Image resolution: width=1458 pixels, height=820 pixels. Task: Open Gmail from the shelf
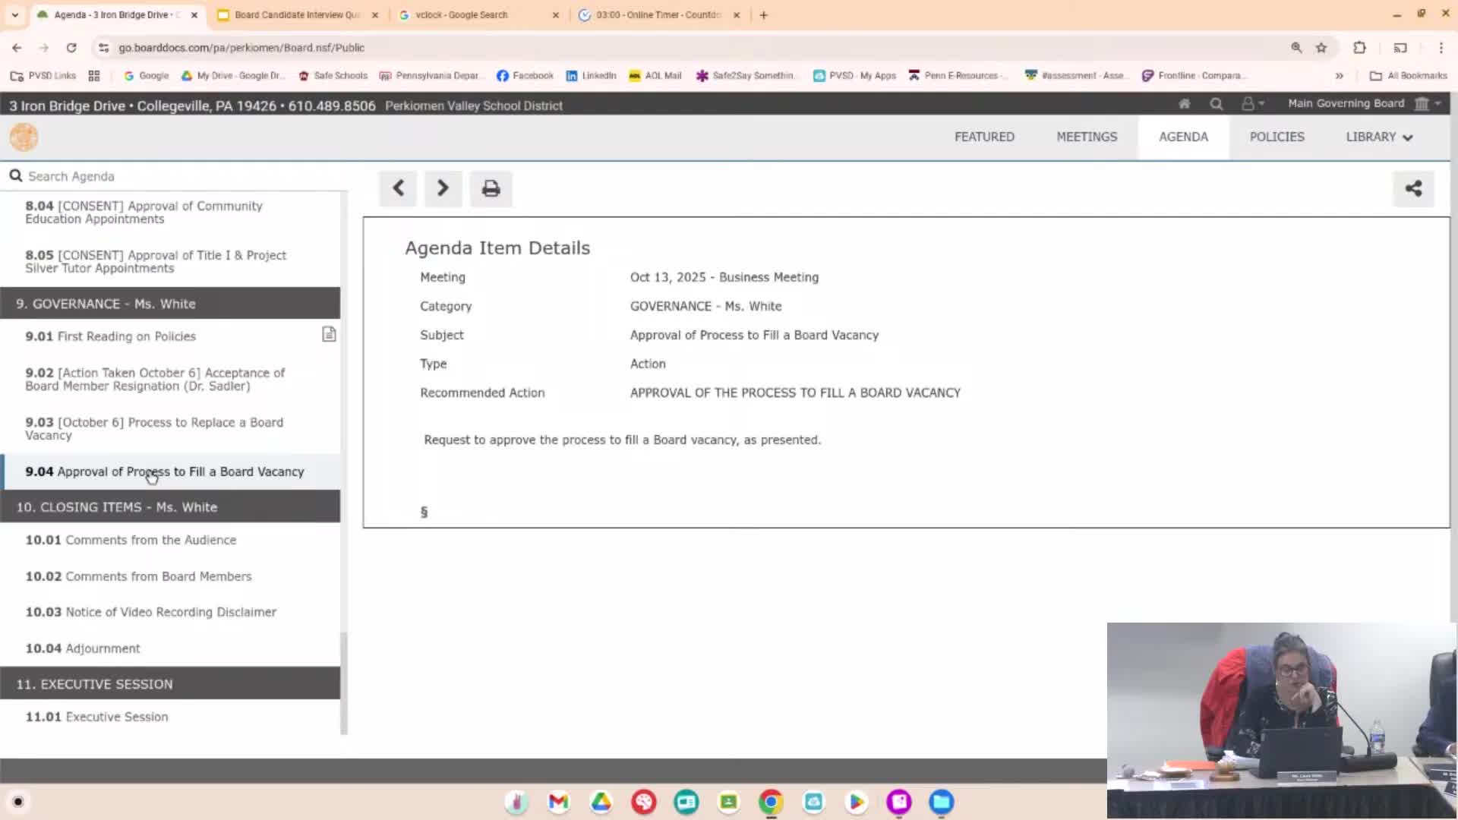coord(558,802)
